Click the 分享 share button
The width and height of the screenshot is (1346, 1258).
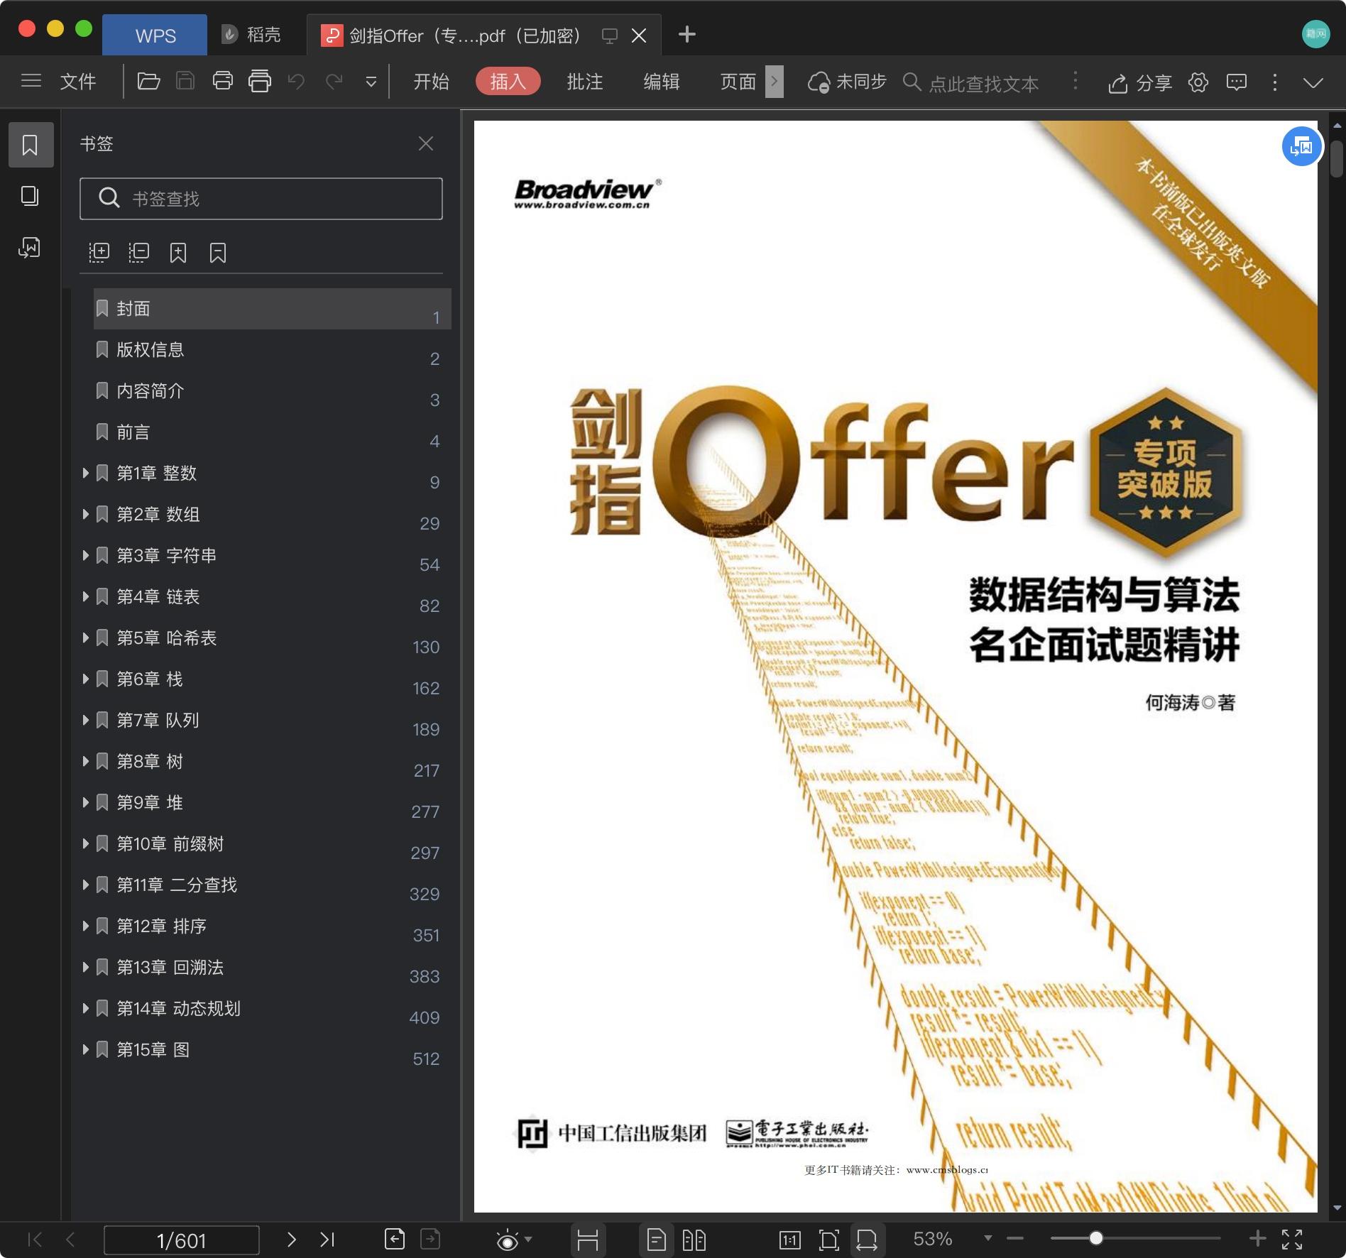1139,82
